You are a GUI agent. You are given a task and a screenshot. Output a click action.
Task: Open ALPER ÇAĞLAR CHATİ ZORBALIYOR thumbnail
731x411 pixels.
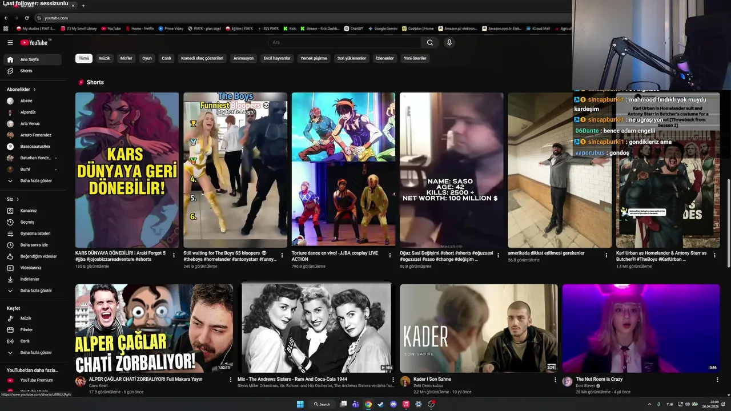coord(154,328)
